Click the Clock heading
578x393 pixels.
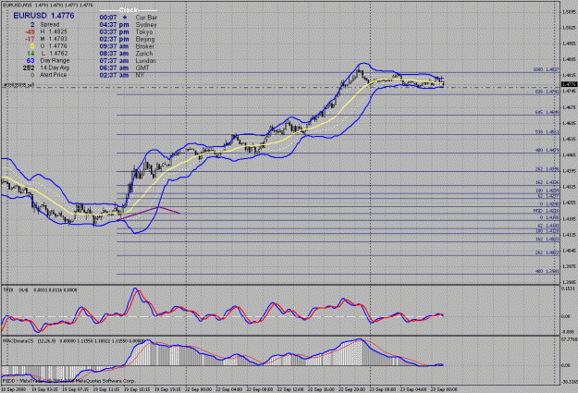[x=129, y=10]
